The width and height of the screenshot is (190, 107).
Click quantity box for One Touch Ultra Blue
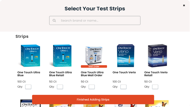28,87
